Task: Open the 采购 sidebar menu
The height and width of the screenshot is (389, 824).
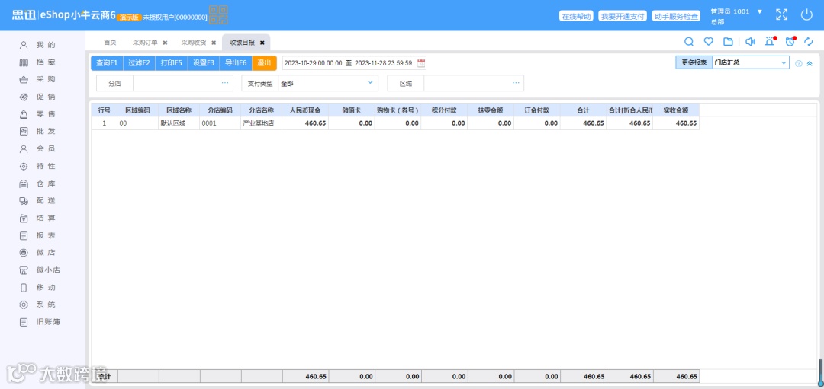Action: pos(37,80)
